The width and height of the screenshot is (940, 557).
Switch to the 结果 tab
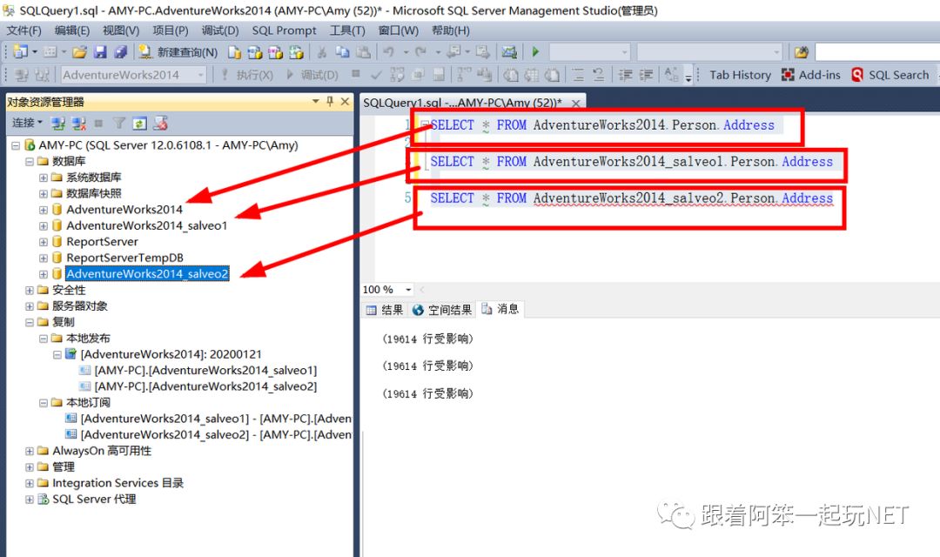click(x=385, y=309)
